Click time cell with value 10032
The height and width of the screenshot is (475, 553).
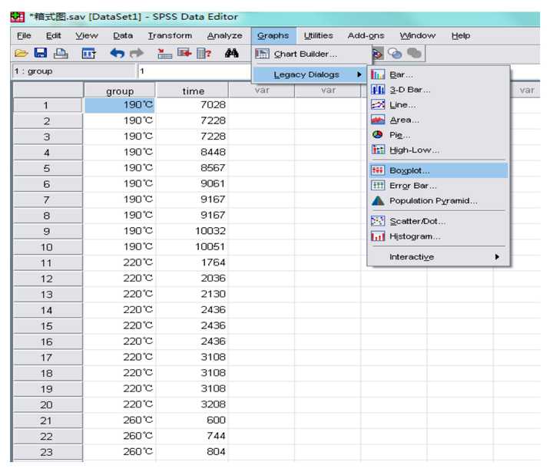192,231
